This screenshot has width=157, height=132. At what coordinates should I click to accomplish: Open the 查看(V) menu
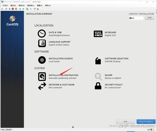(x=40, y=6)
